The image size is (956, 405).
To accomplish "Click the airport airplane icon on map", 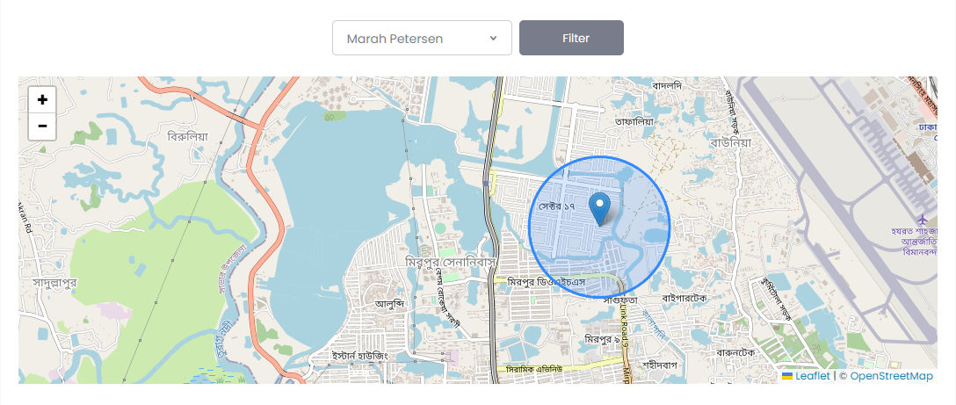I will pyautogui.click(x=923, y=217).
